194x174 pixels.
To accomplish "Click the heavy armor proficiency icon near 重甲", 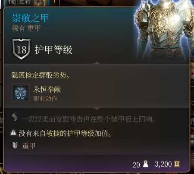I will 15,145.
